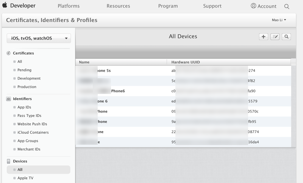Click the Certificates section icon

point(8,53)
